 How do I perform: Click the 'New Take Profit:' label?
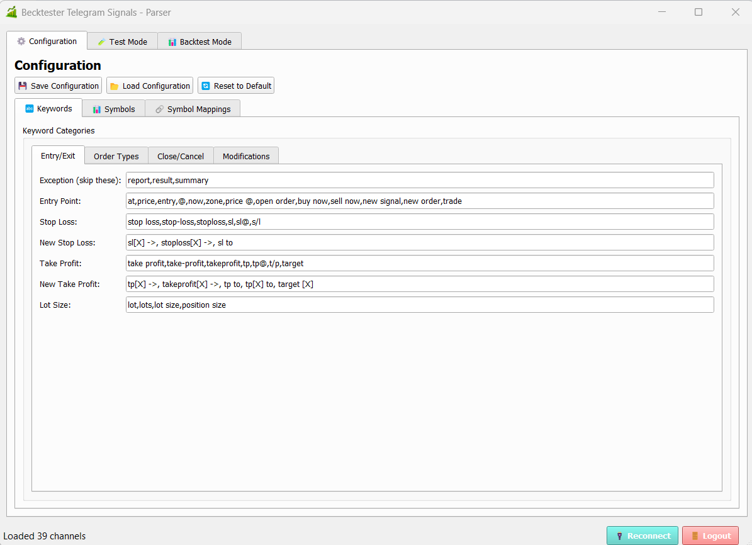70,284
